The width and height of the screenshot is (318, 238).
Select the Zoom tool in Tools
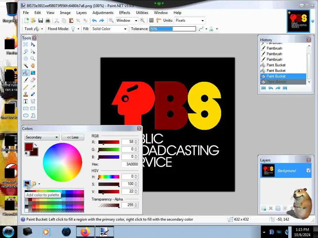(33, 59)
